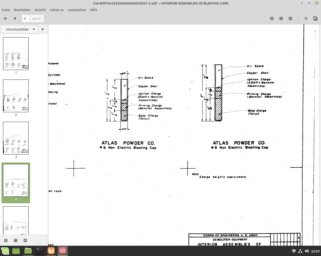Reset zoom with the toolbar 1:1 icon
This screenshot has width=321, height=256.
[290, 18]
